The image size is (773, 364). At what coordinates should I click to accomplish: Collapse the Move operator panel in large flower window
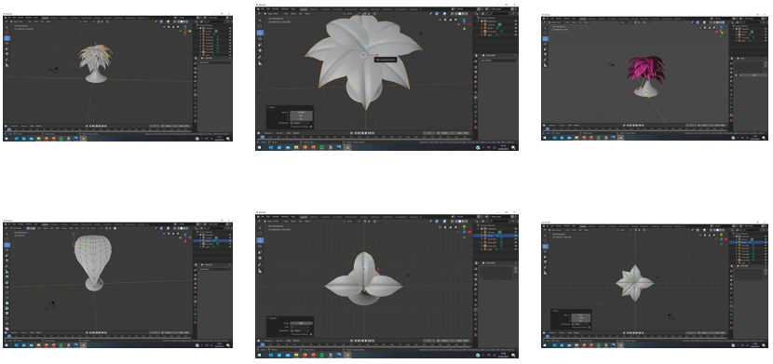tap(267, 107)
